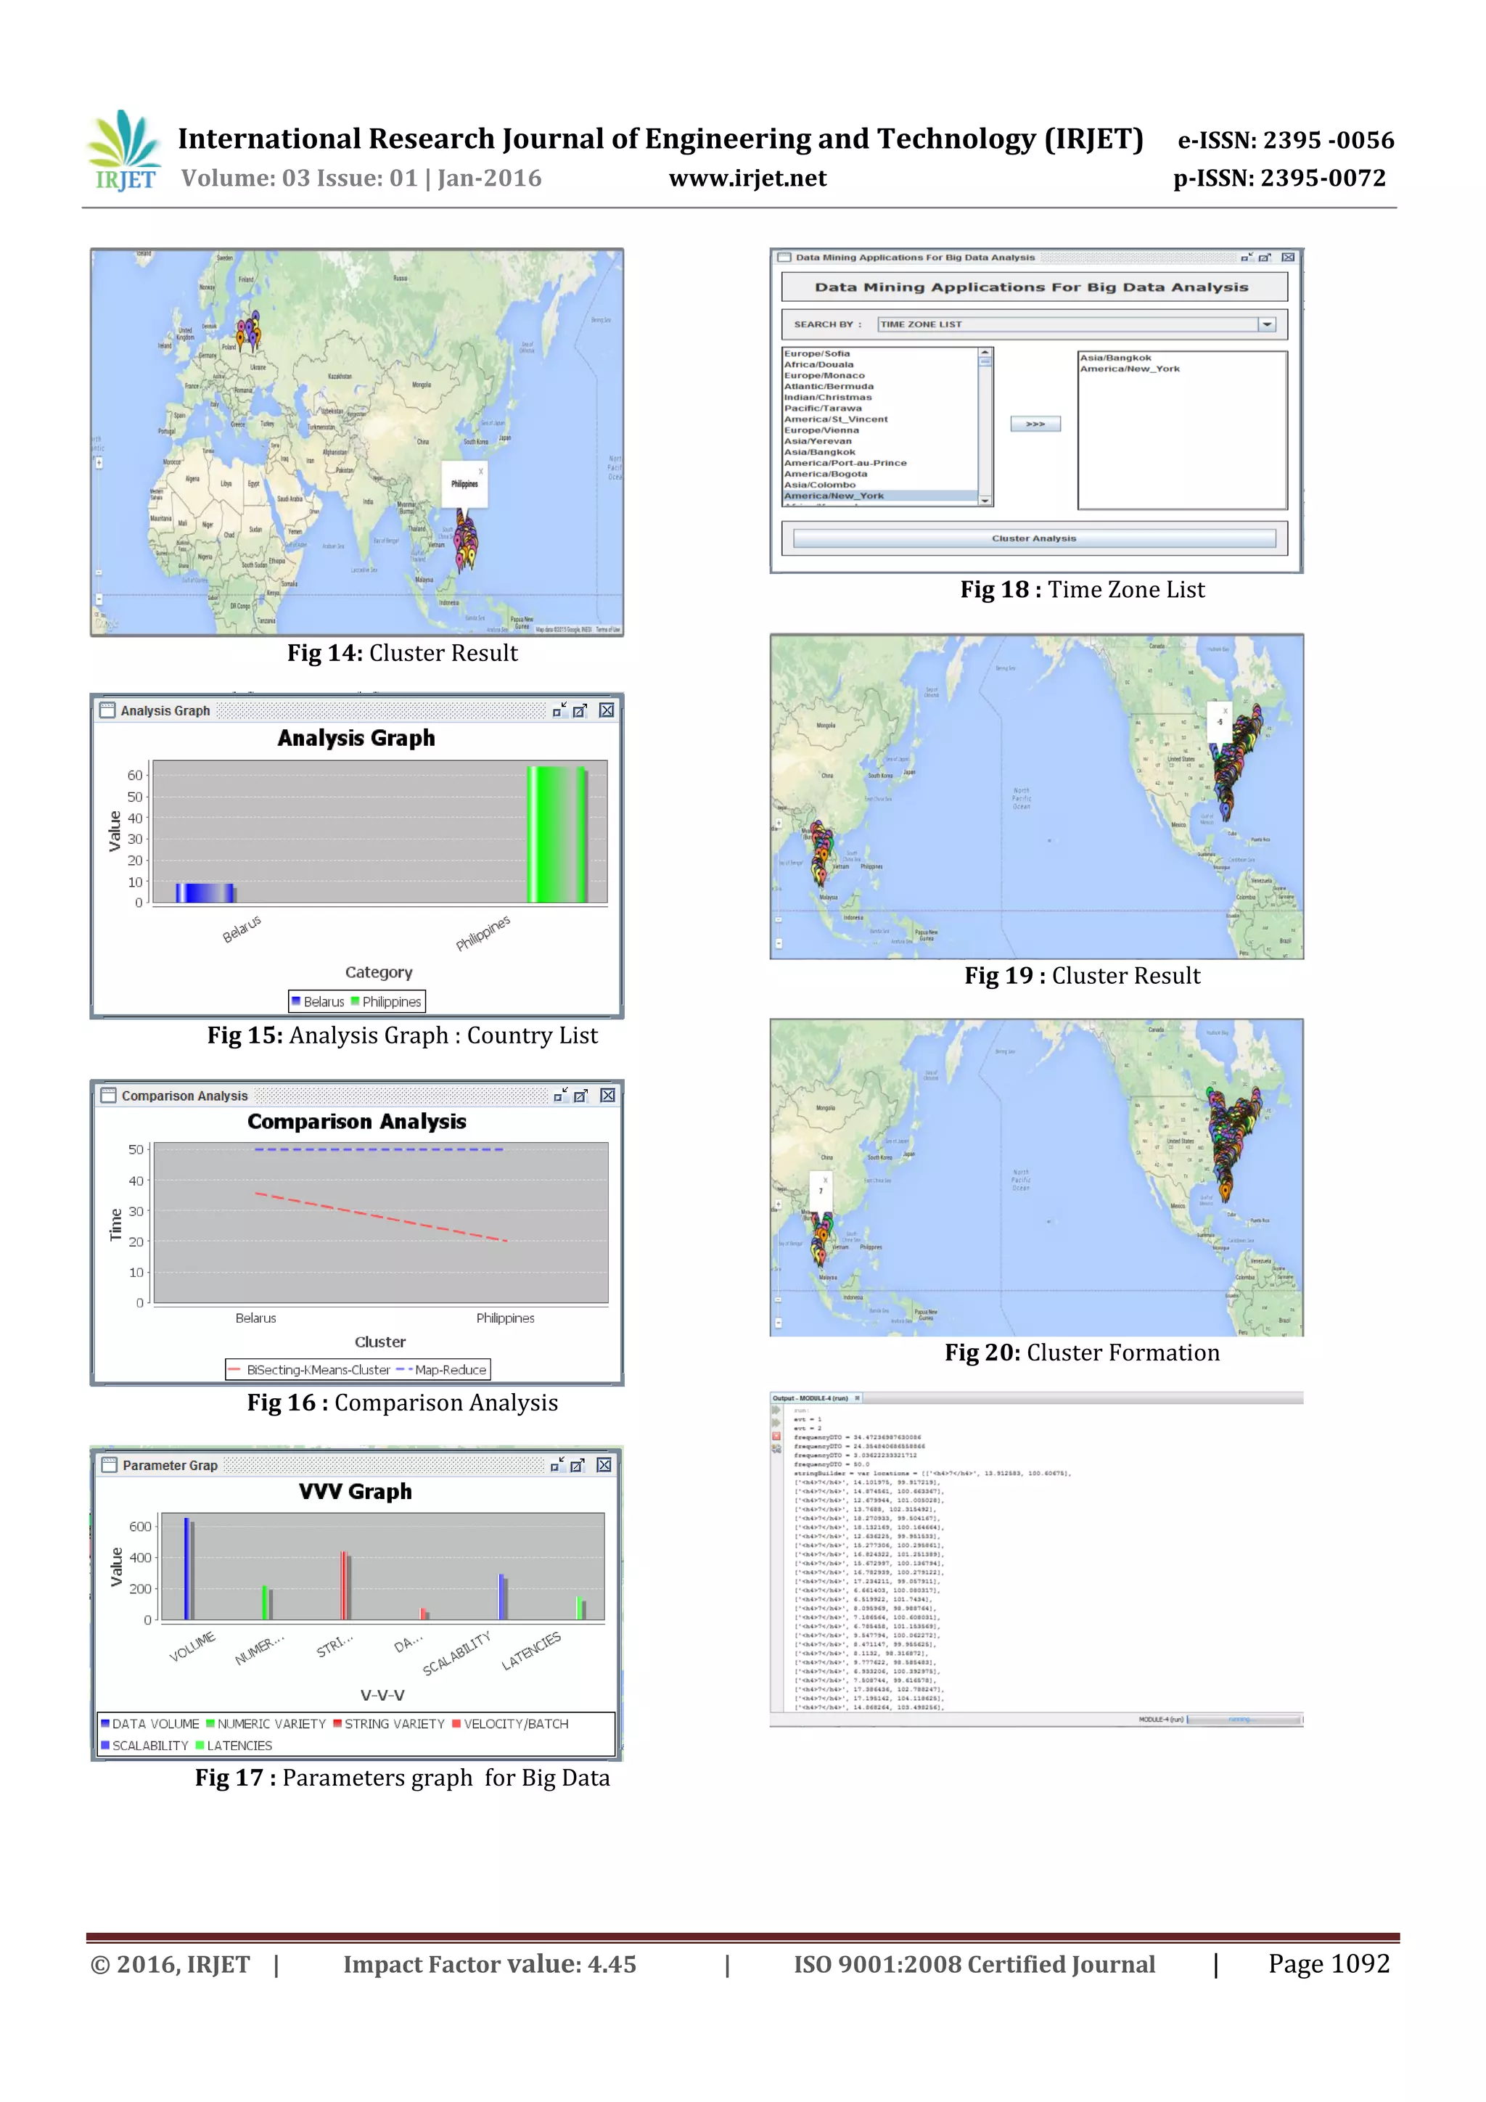Click iconify icon on Analysis Graph window
This screenshot has width=1486, height=2102.
point(559,710)
